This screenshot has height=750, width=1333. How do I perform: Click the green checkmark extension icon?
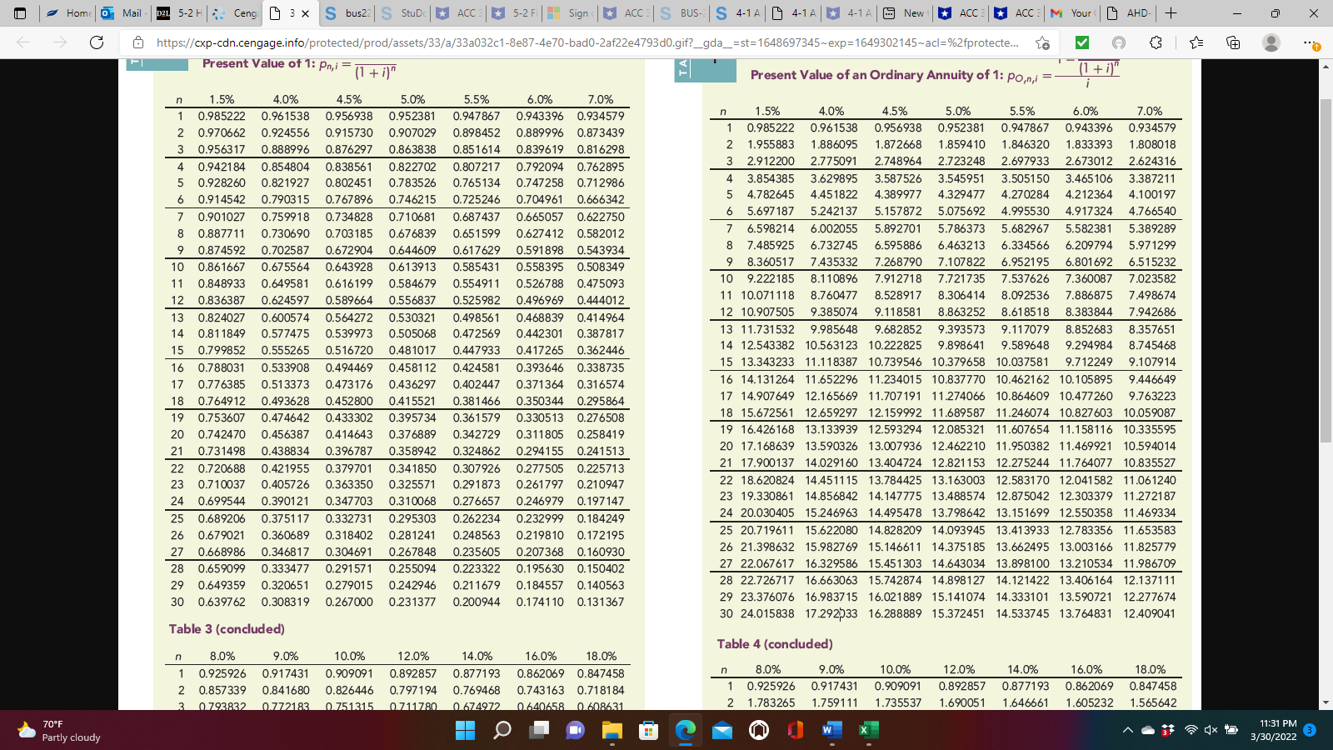coord(1081,42)
